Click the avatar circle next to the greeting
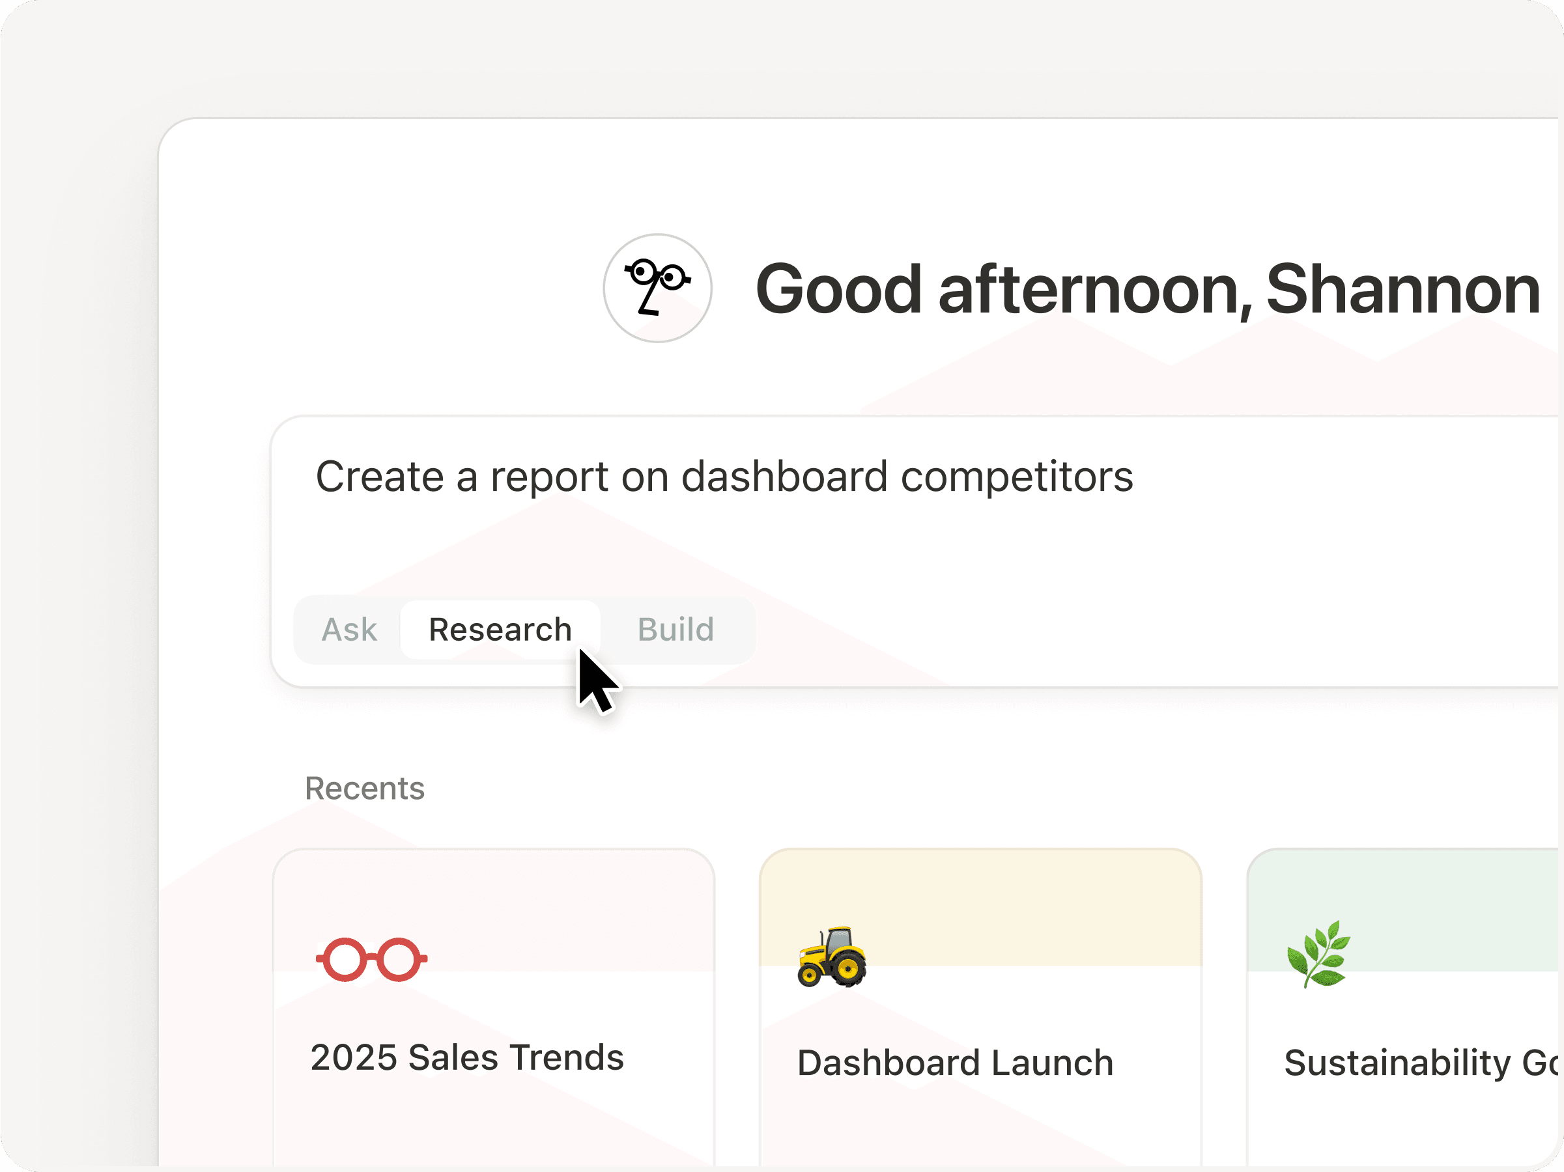 (x=656, y=288)
